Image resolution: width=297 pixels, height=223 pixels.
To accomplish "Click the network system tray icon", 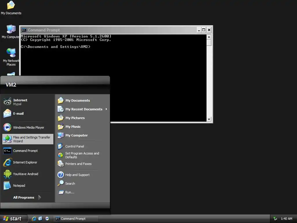I will [275, 219].
